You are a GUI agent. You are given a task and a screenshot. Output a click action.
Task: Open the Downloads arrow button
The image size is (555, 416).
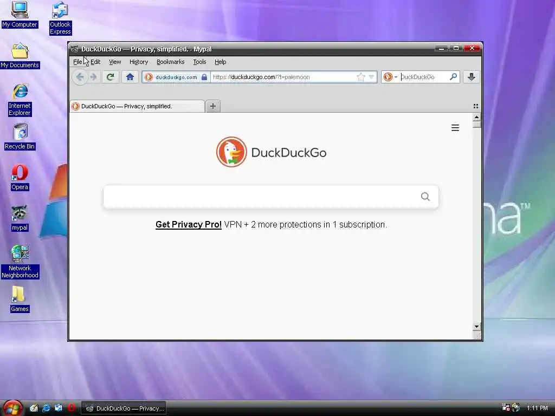click(x=472, y=77)
